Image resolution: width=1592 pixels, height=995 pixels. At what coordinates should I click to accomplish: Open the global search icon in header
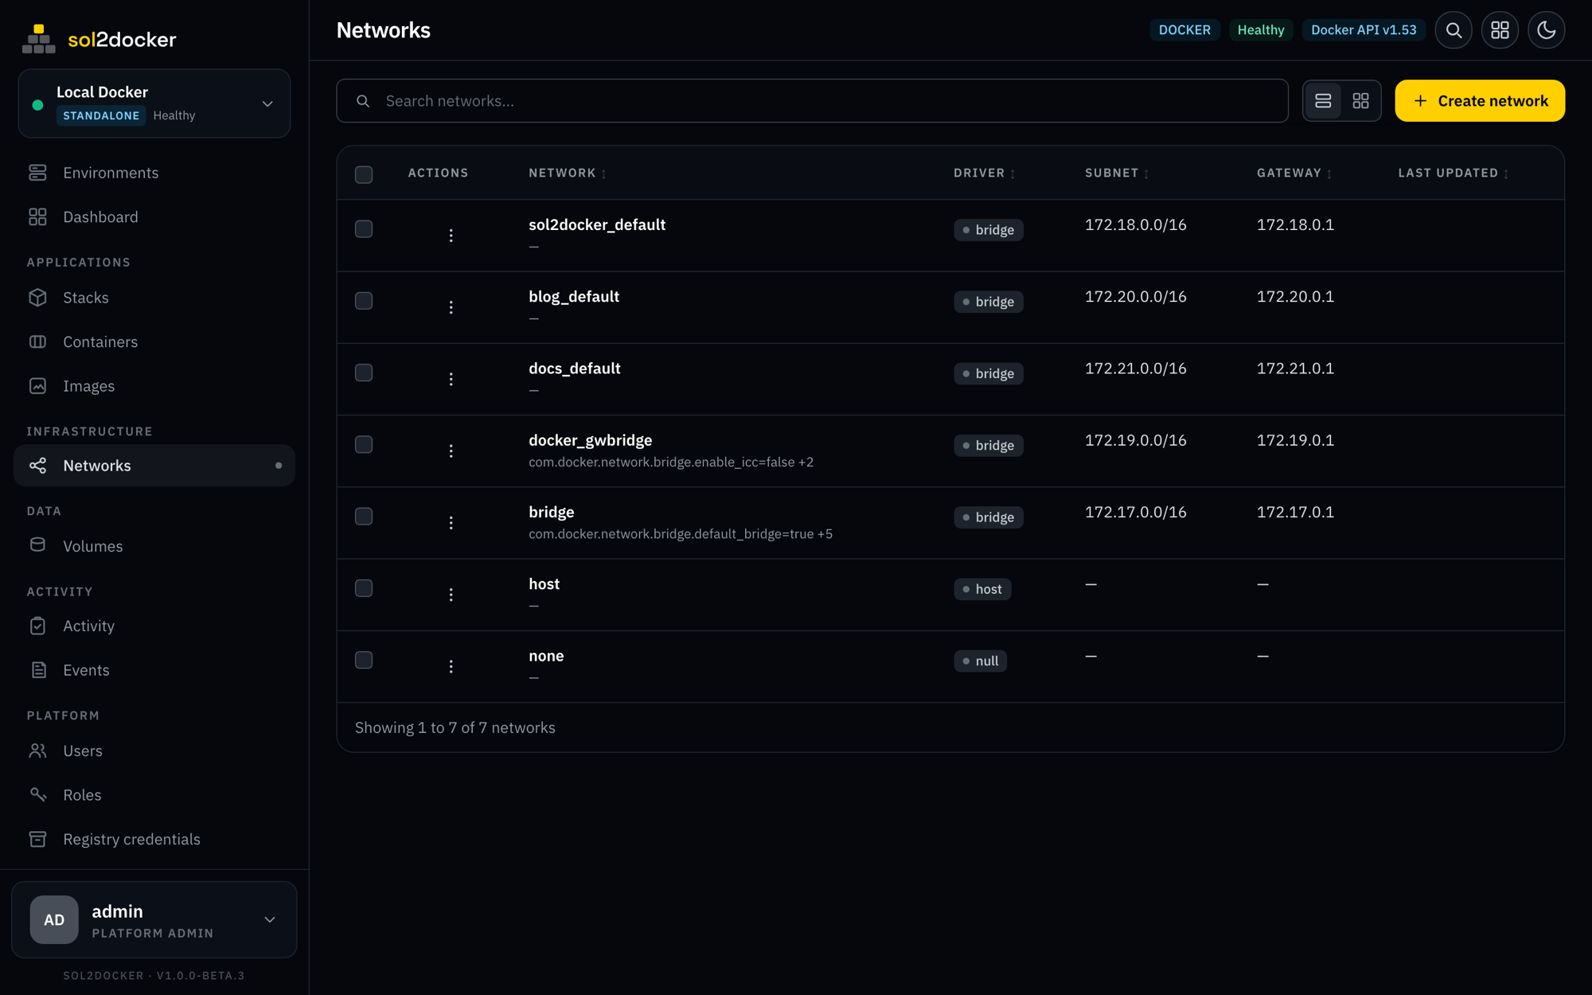click(x=1453, y=30)
